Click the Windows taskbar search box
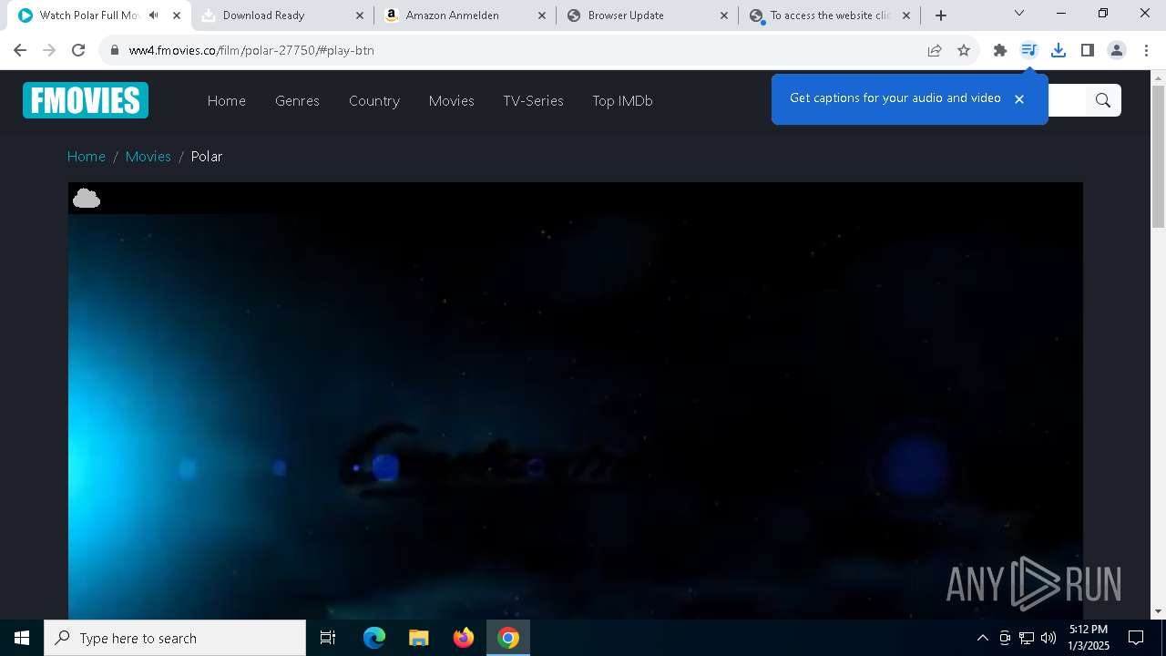The width and height of the screenshot is (1166, 656). click(x=175, y=638)
